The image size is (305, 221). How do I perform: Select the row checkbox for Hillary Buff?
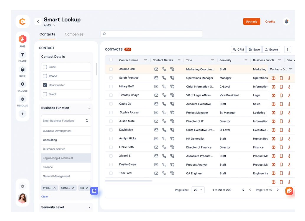point(111,87)
